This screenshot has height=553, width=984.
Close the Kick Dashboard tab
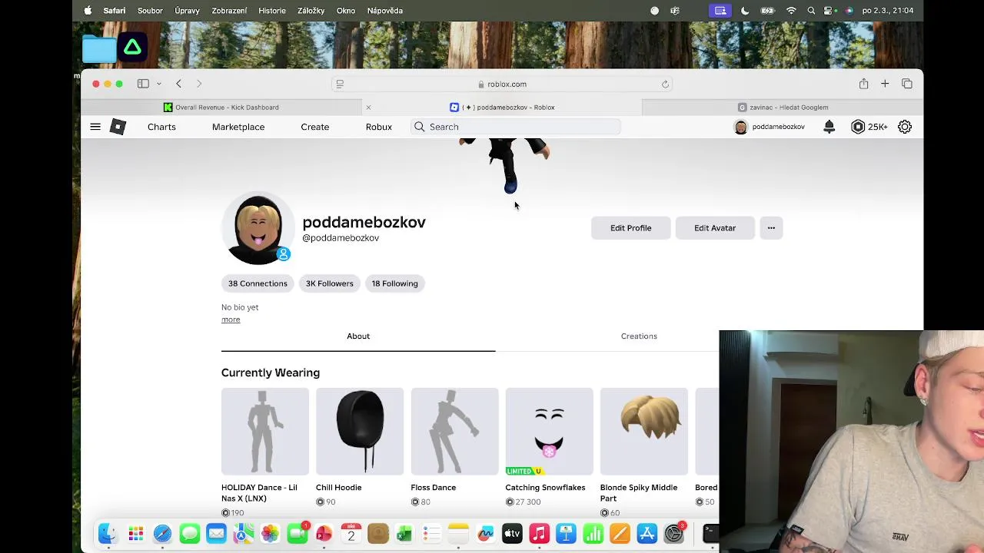368,108
